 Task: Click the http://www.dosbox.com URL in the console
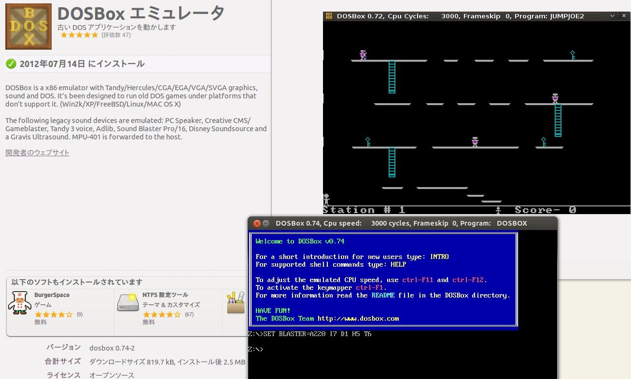coord(358,318)
